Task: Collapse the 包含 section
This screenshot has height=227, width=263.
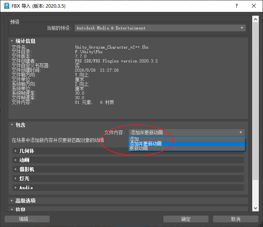Action: click(12, 125)
